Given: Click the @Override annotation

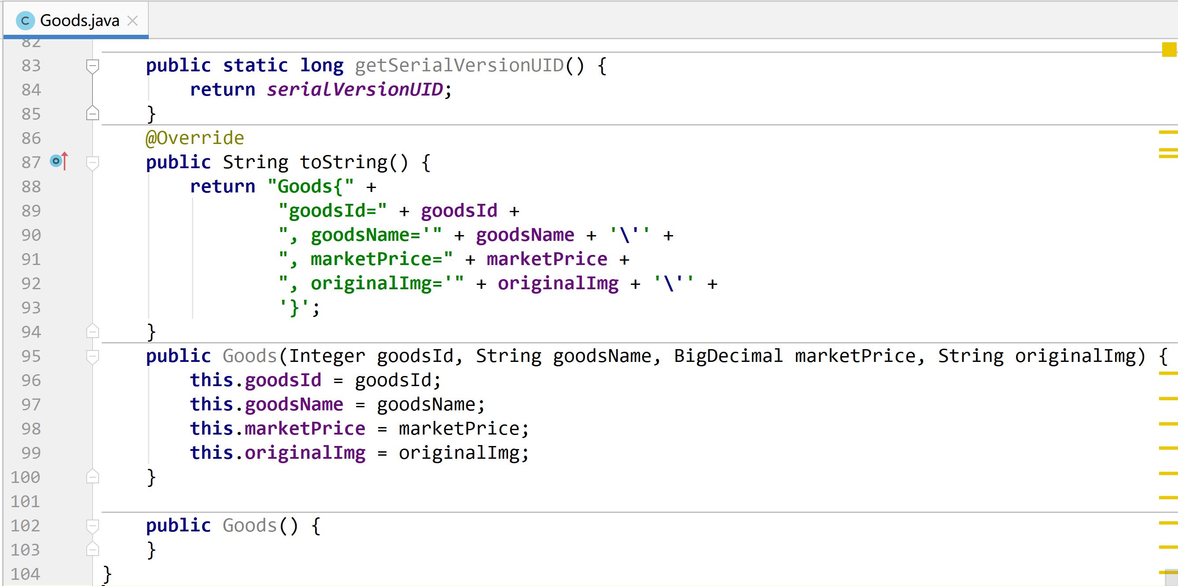Looking at the screenshot, I should click(x=195, y=138).
